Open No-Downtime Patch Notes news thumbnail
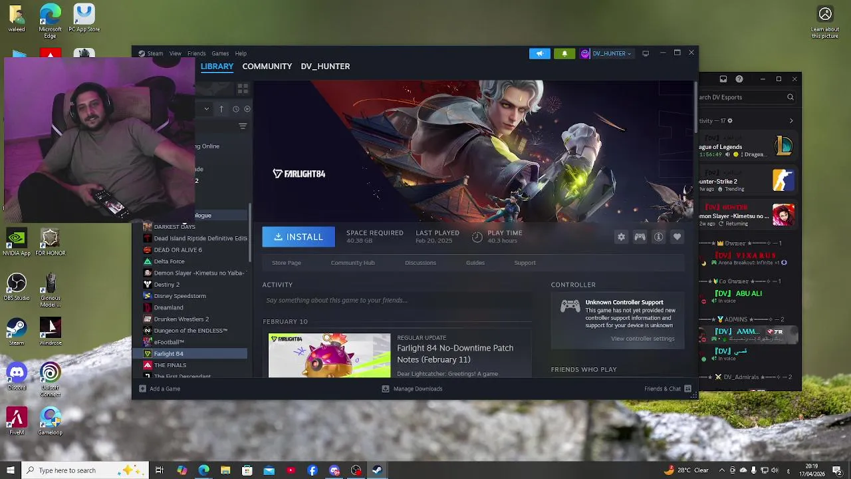Screen dimensions: 851x479 pos(329,355)
